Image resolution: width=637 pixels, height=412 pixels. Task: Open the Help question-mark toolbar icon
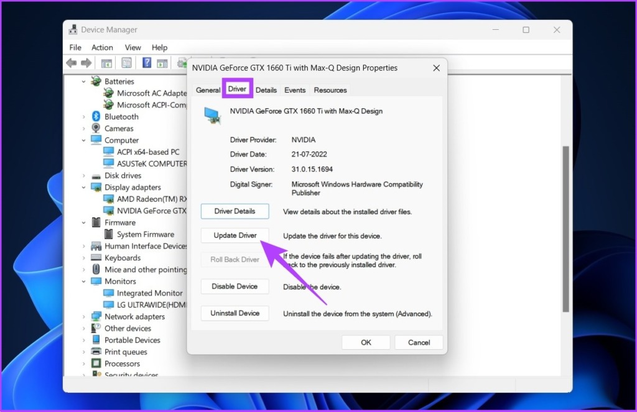(147, 63)
